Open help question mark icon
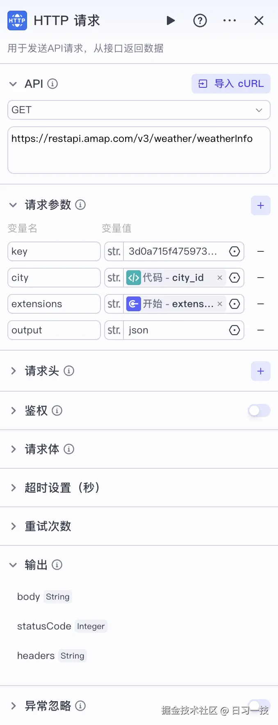 tap(200, 21)
